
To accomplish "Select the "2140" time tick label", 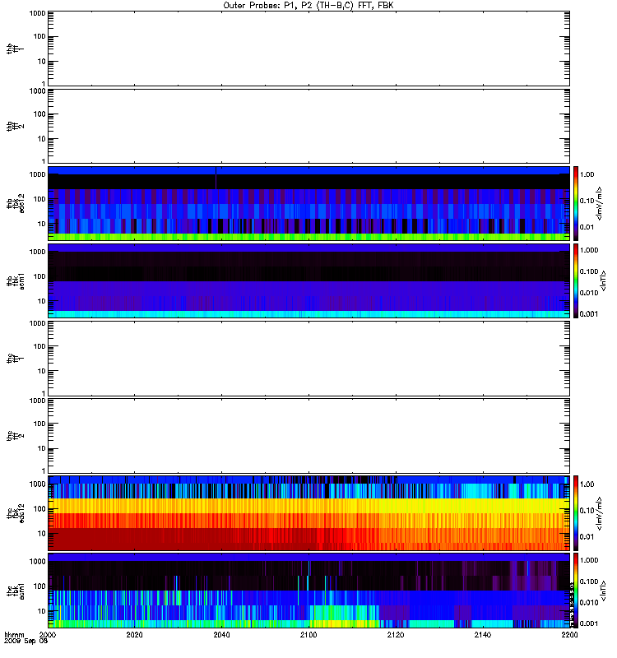I will [x=483, y=634].
